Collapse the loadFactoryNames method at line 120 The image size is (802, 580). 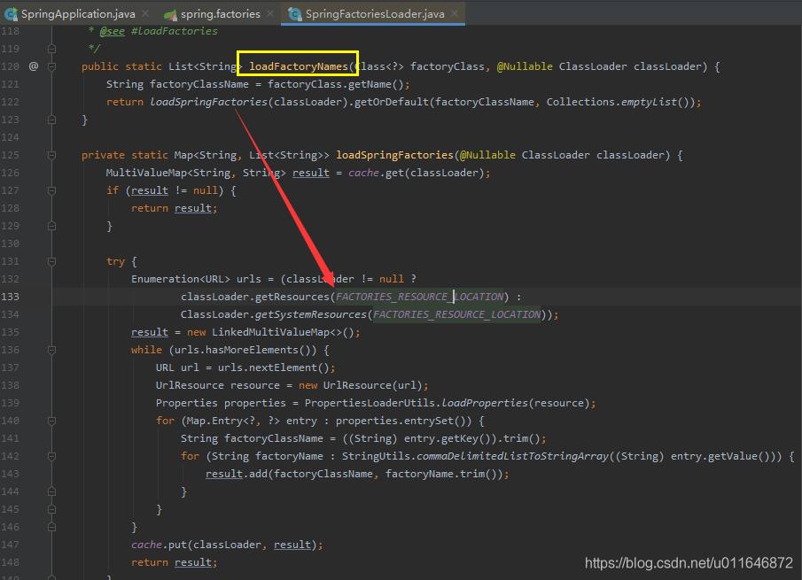coord(52,66)
